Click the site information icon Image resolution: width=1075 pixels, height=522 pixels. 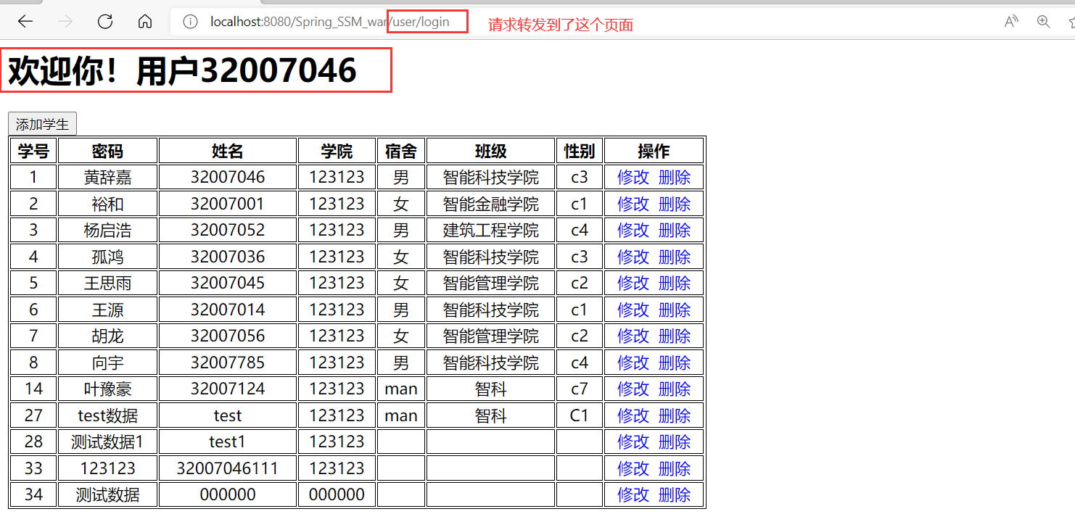tap(190, 22)
